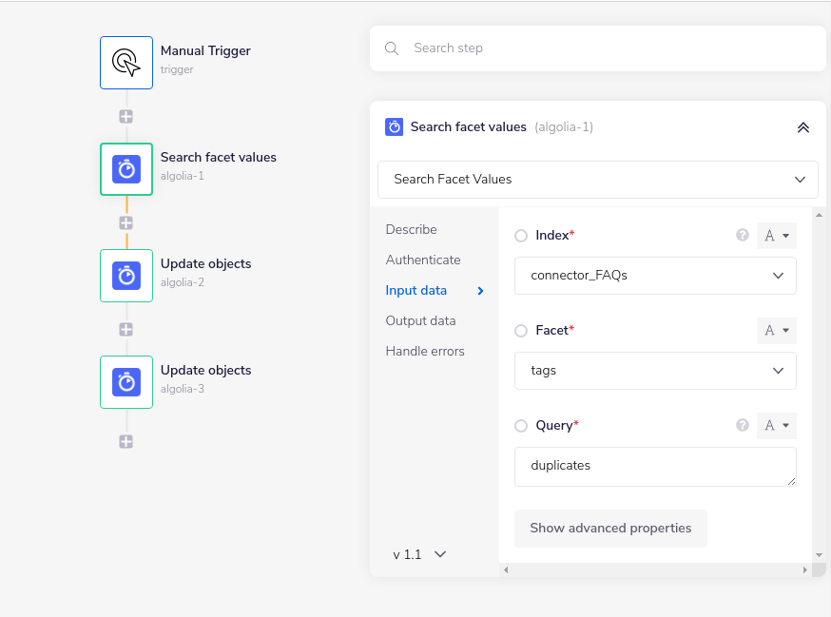Click the Manual Trigger step icon
831x617 pixels.
[x=126, y=63]
